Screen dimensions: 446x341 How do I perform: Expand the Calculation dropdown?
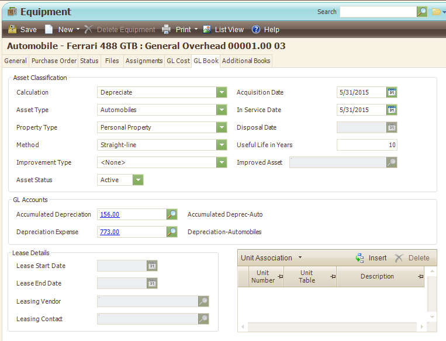click(221, 92)
